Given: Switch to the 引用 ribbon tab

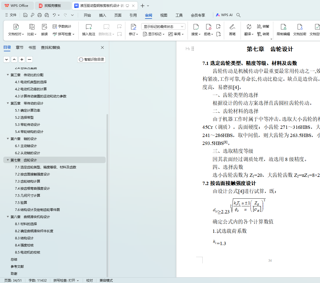Looking at the screenshot, I should coord(133,15).
